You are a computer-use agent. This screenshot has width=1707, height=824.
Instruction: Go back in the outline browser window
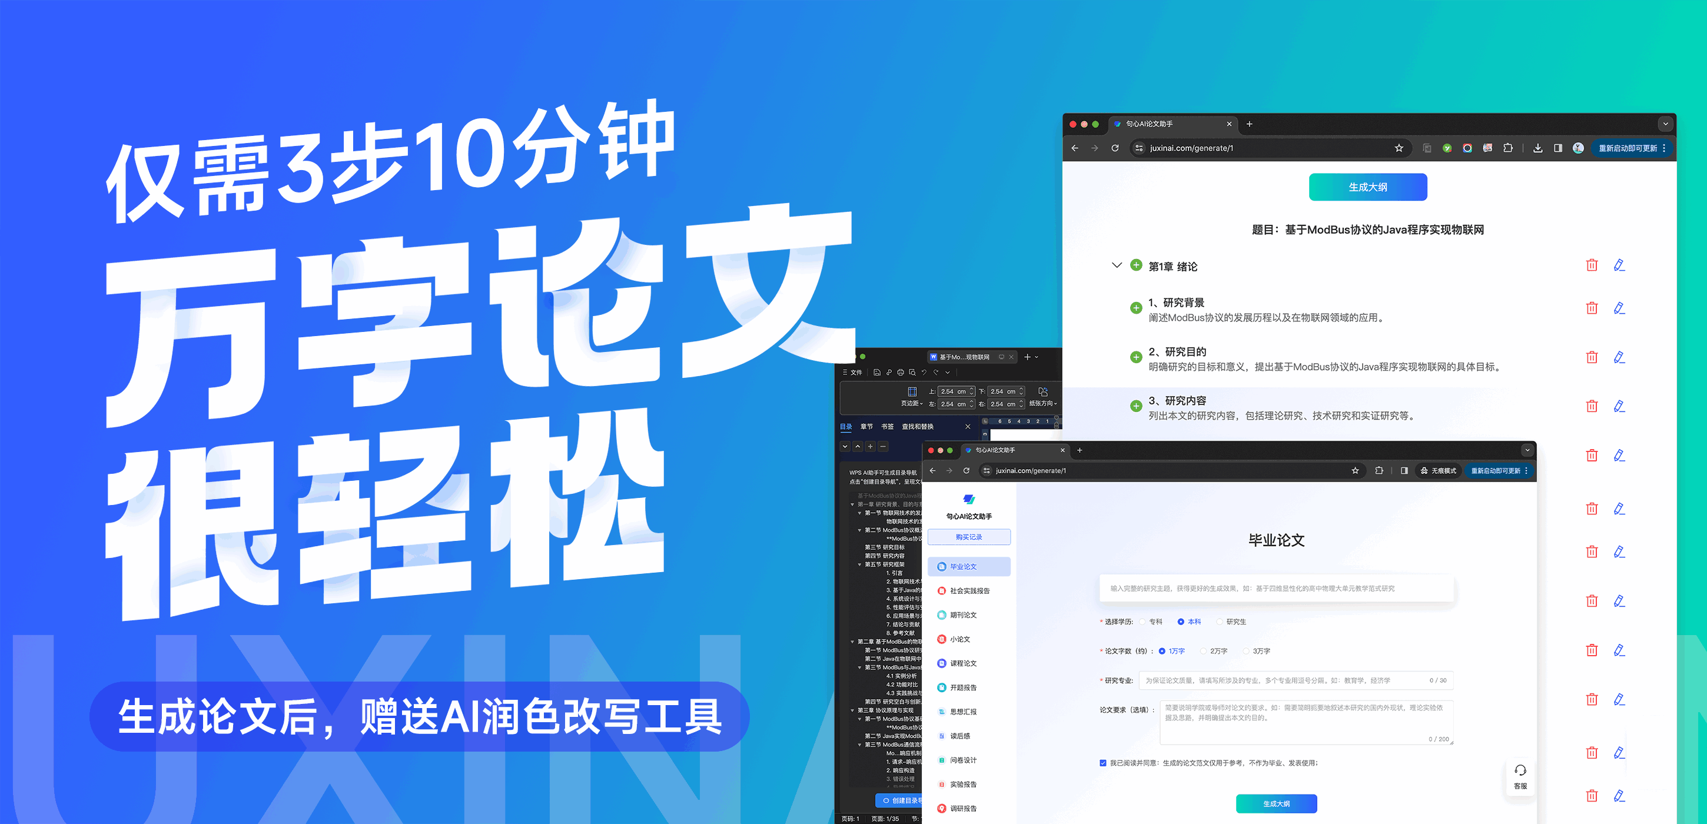pos(1075,148)
